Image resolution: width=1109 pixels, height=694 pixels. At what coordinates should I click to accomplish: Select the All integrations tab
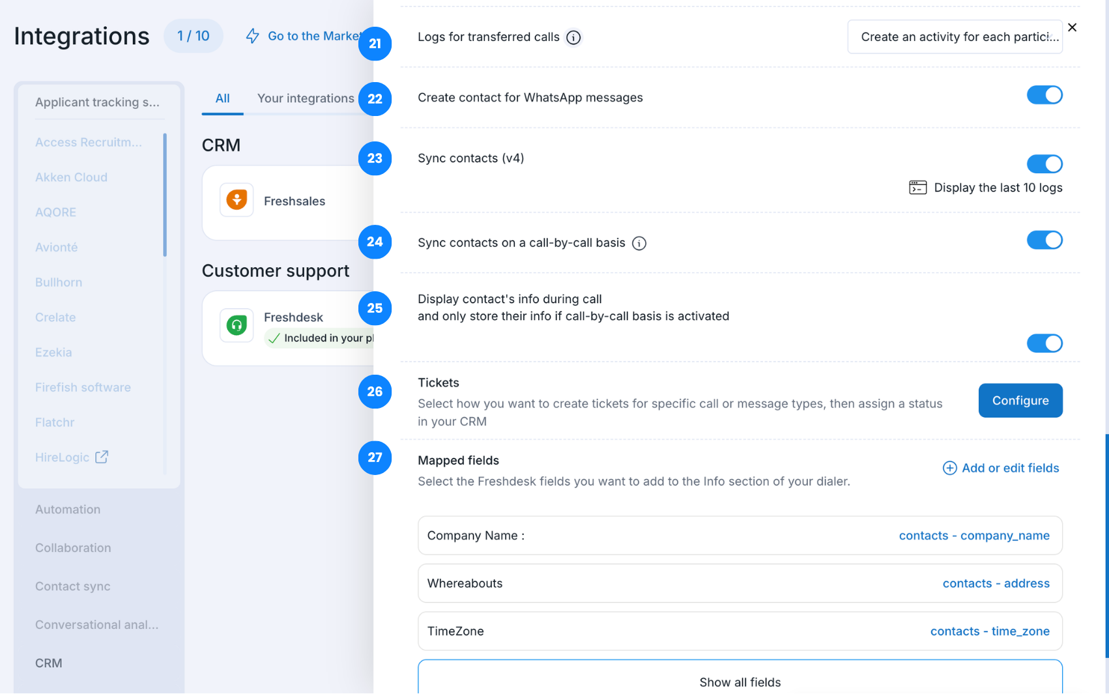coord(222,98)
